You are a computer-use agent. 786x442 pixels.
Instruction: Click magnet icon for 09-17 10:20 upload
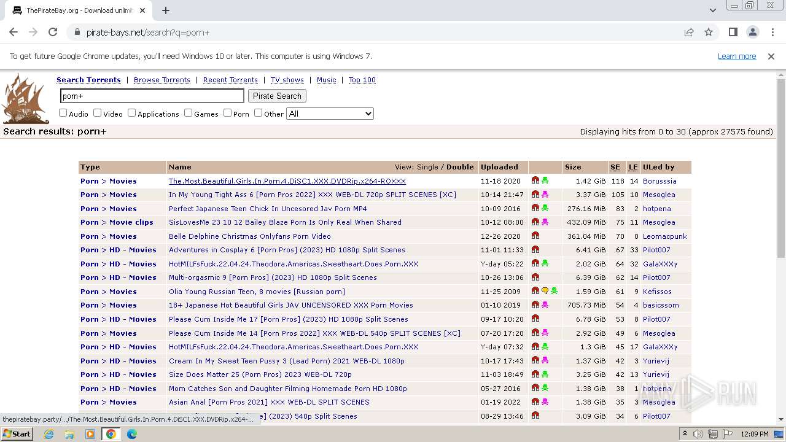tap(535, 319)
